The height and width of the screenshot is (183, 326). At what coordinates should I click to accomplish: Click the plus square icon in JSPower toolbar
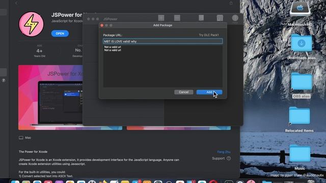[x=161, y=18]
